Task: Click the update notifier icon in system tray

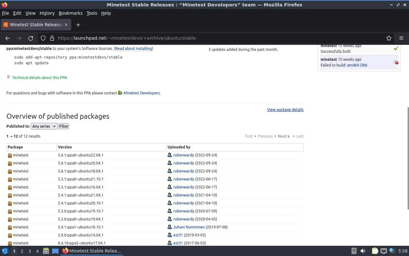Action: tap(391, 251)
